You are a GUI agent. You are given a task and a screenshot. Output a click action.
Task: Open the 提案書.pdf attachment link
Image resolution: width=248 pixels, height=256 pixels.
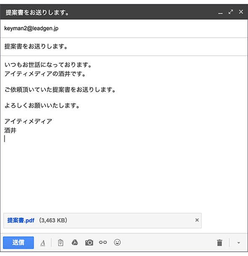click(21, 220)
